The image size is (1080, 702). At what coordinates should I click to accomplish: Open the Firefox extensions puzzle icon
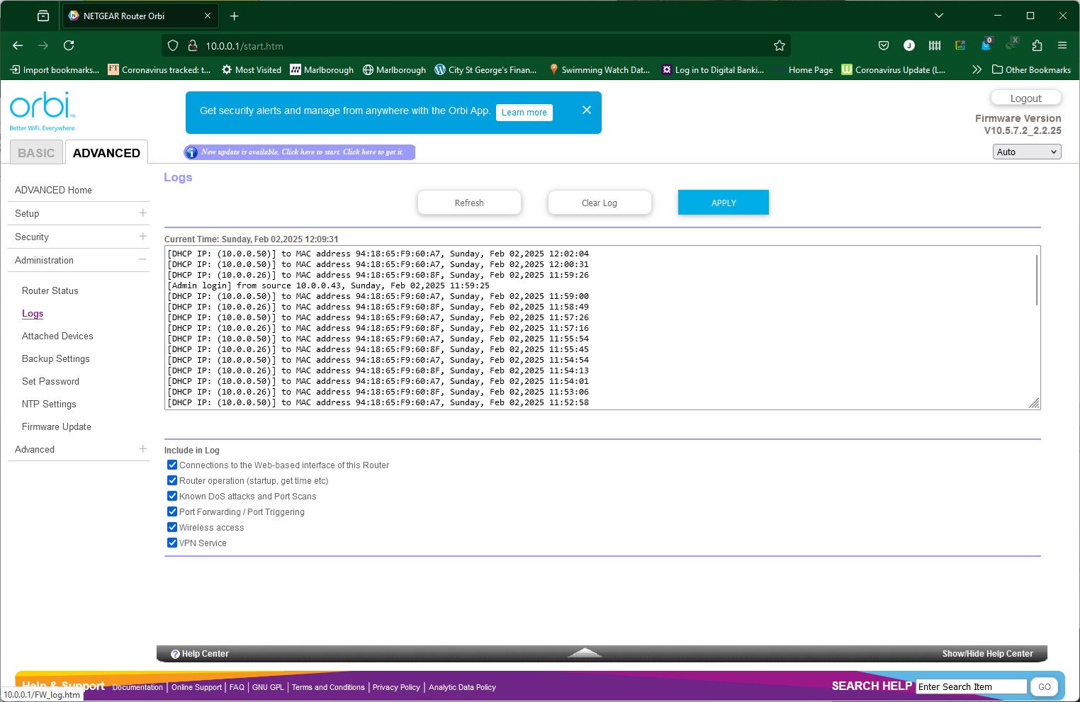pyautogui.click(x=1037, y=46)
